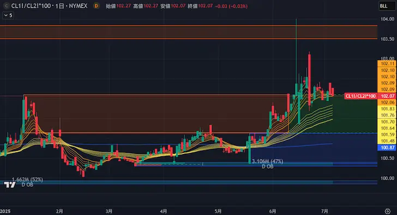Click the 101.48 yellow price label
The width and height of the screenshot is (397, 215).
[387, 141]
